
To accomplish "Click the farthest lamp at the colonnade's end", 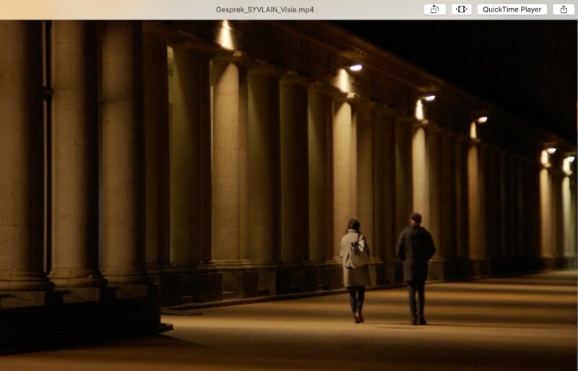I will (569, 158).
